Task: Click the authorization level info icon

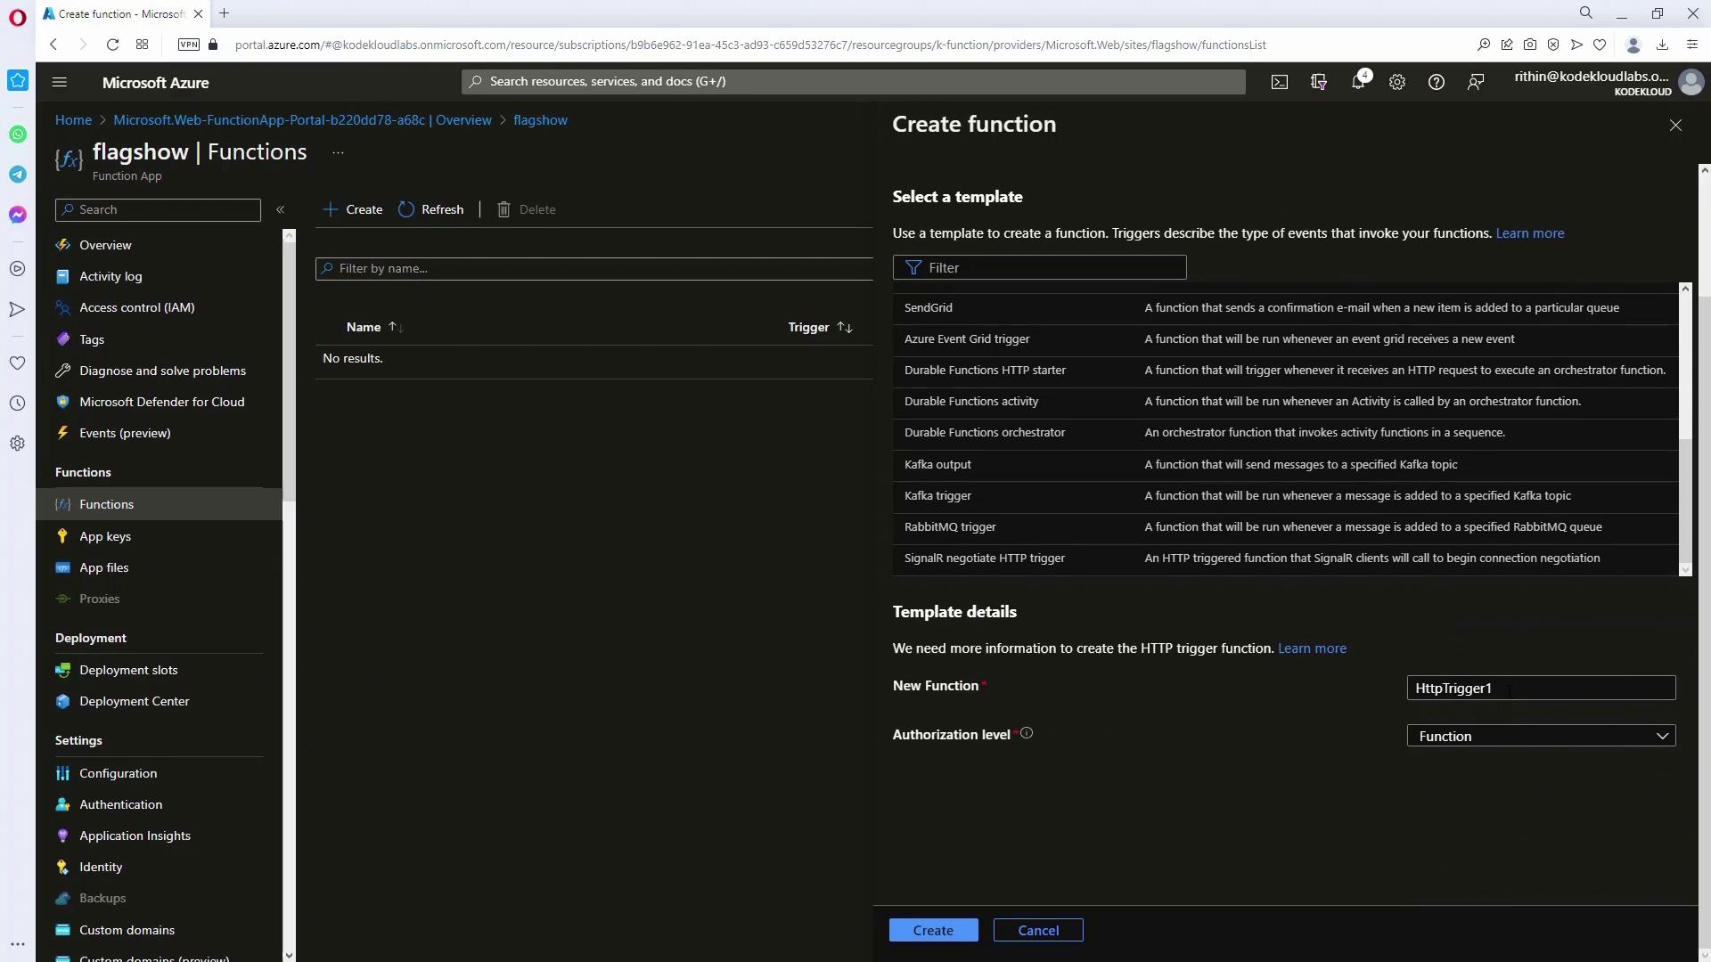Action: [x=1027, y=733]
